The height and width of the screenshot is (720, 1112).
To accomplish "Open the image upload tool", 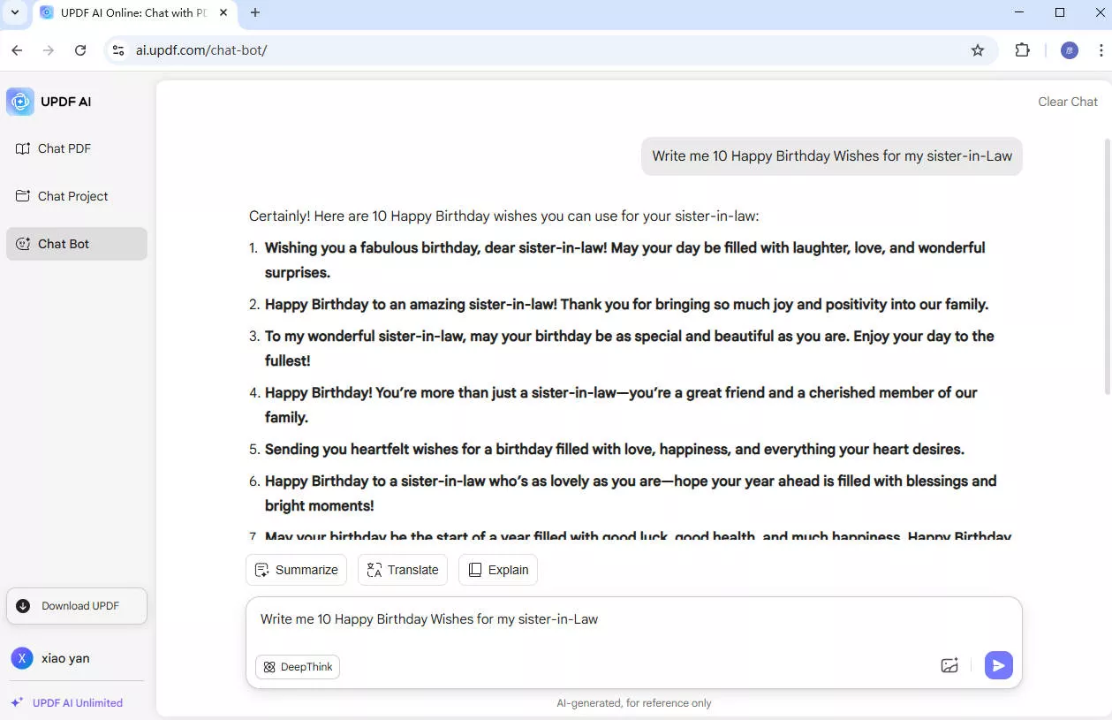I will (x=949, y=665).
